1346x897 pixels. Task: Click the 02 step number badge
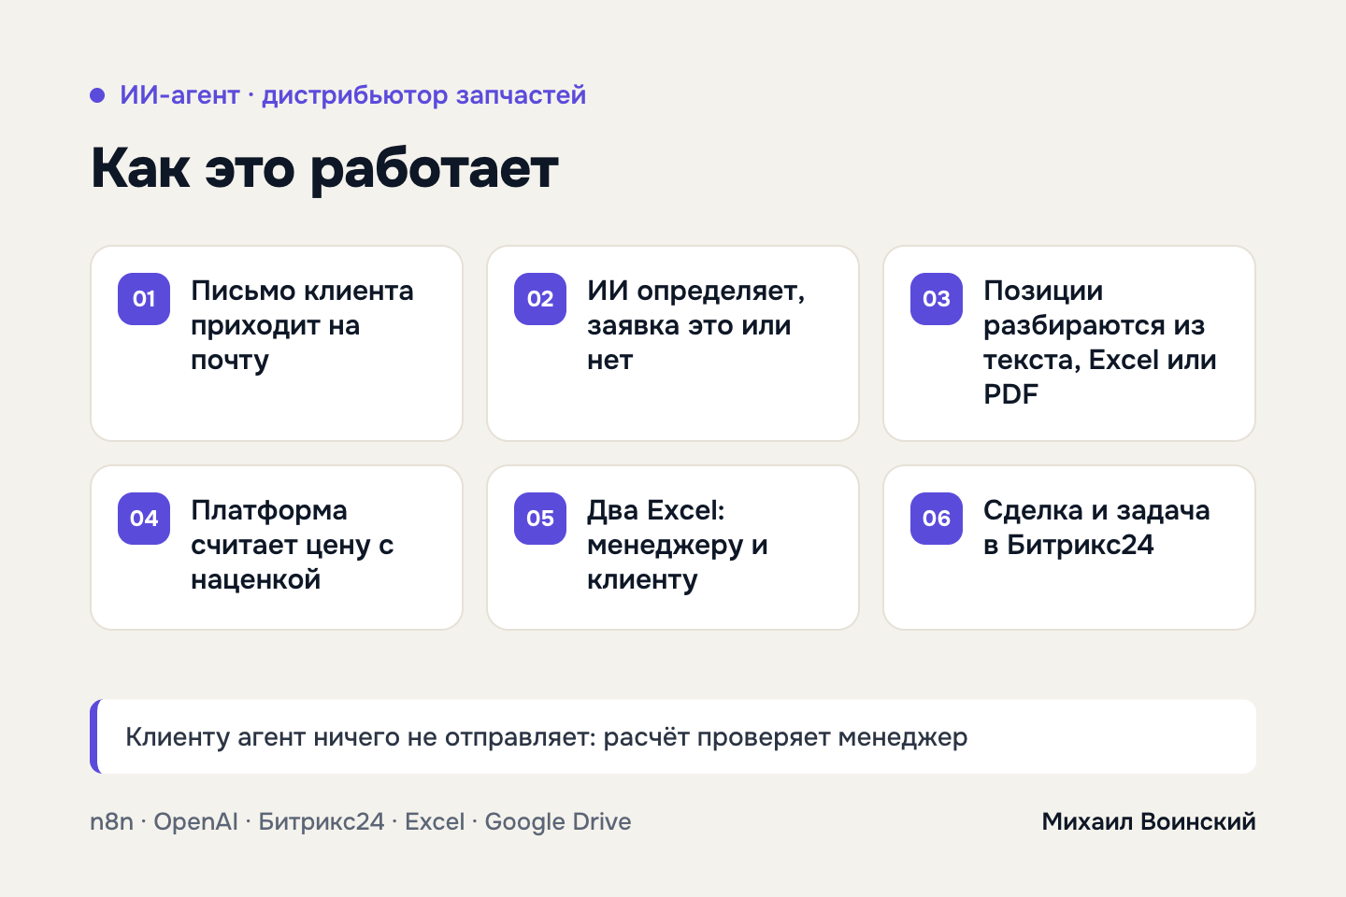(x=540, y=299)
